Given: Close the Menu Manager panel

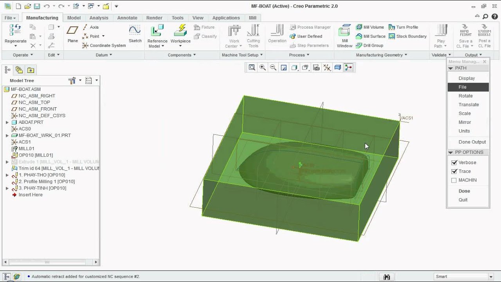Looking at the screenshot, I should coord(485,61).
